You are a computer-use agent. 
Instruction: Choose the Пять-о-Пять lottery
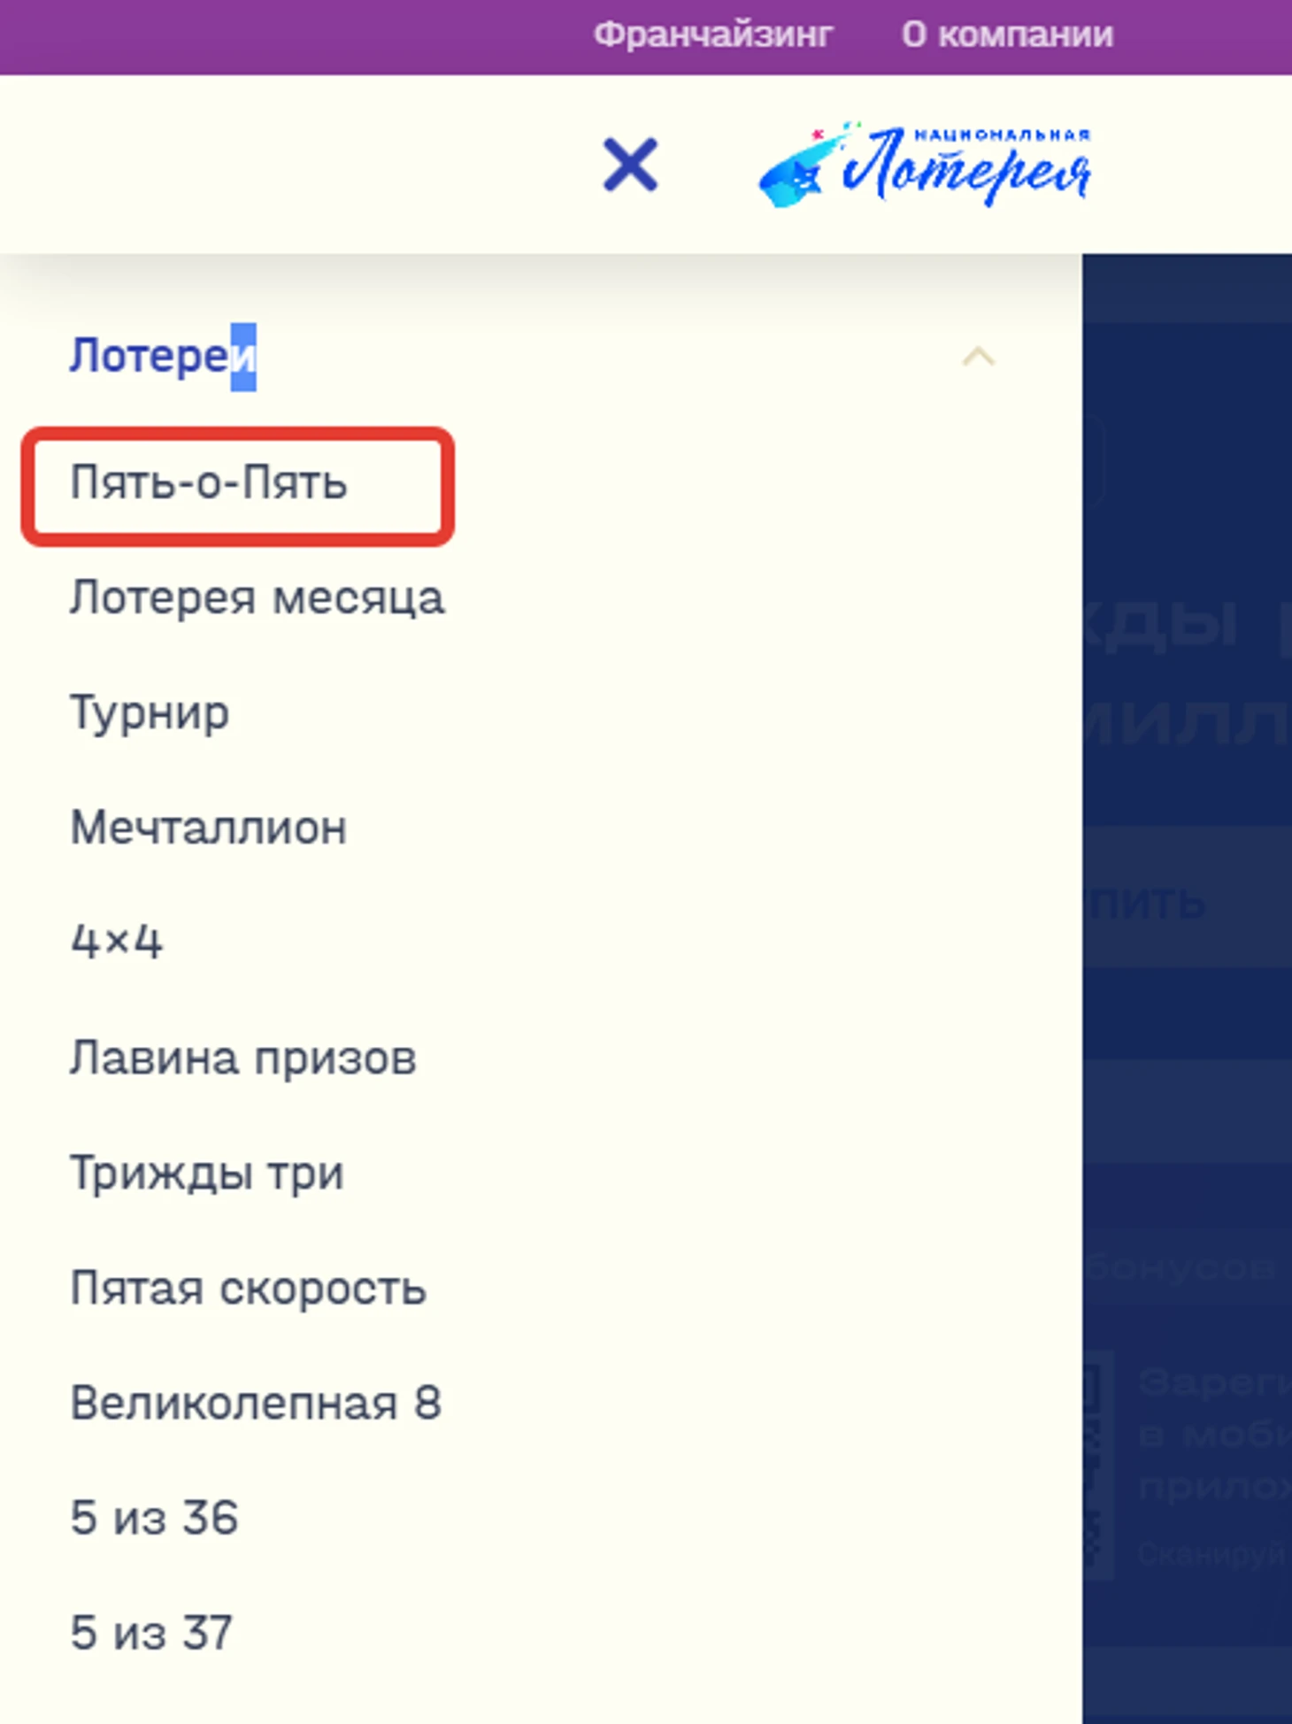click(209, 484)
